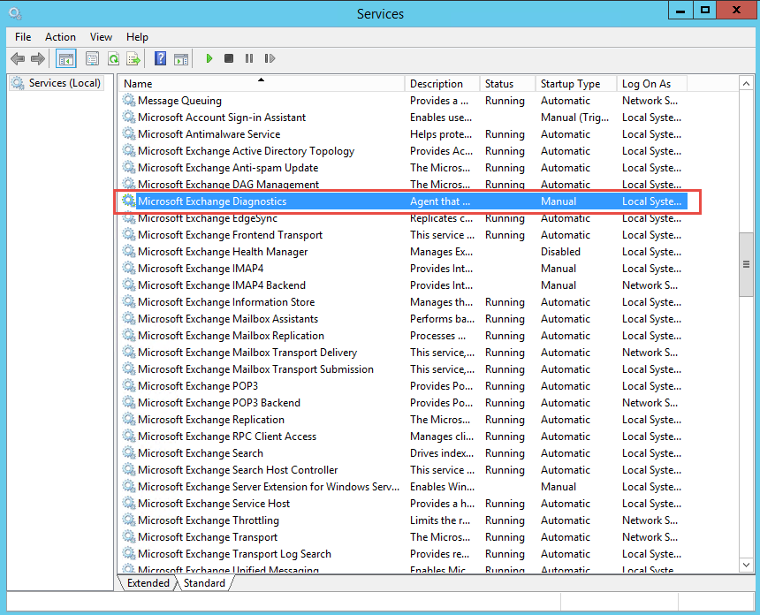Click gear icon of Microsoft Exchange POP3

[128, 386]
